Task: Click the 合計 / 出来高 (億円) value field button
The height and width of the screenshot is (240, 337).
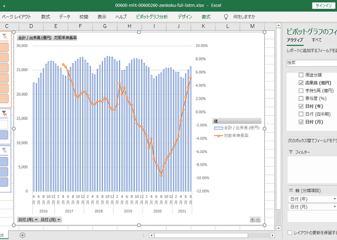Action: 35,38
